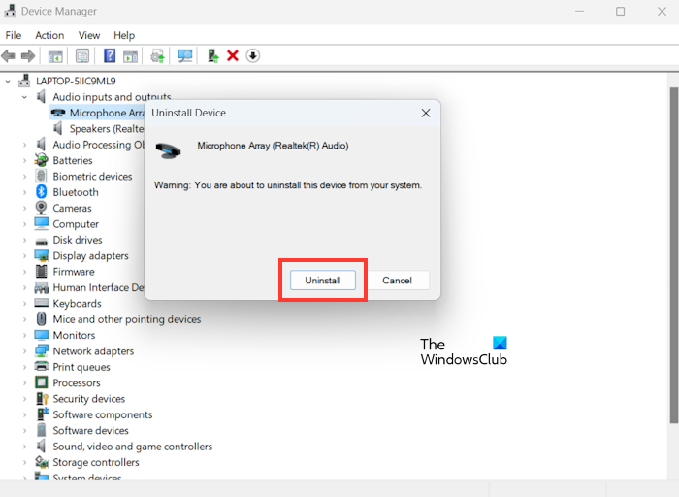Click the Network adapters icon
This screenshot has height=497, width=679.
[x=42, y=351]
